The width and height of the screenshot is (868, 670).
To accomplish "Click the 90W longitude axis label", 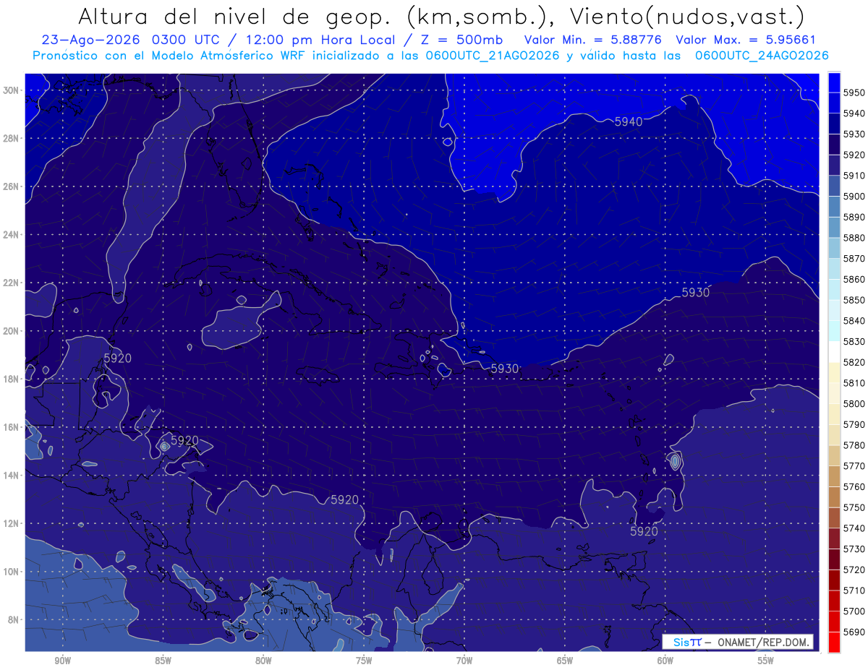I will coord(63,661).
